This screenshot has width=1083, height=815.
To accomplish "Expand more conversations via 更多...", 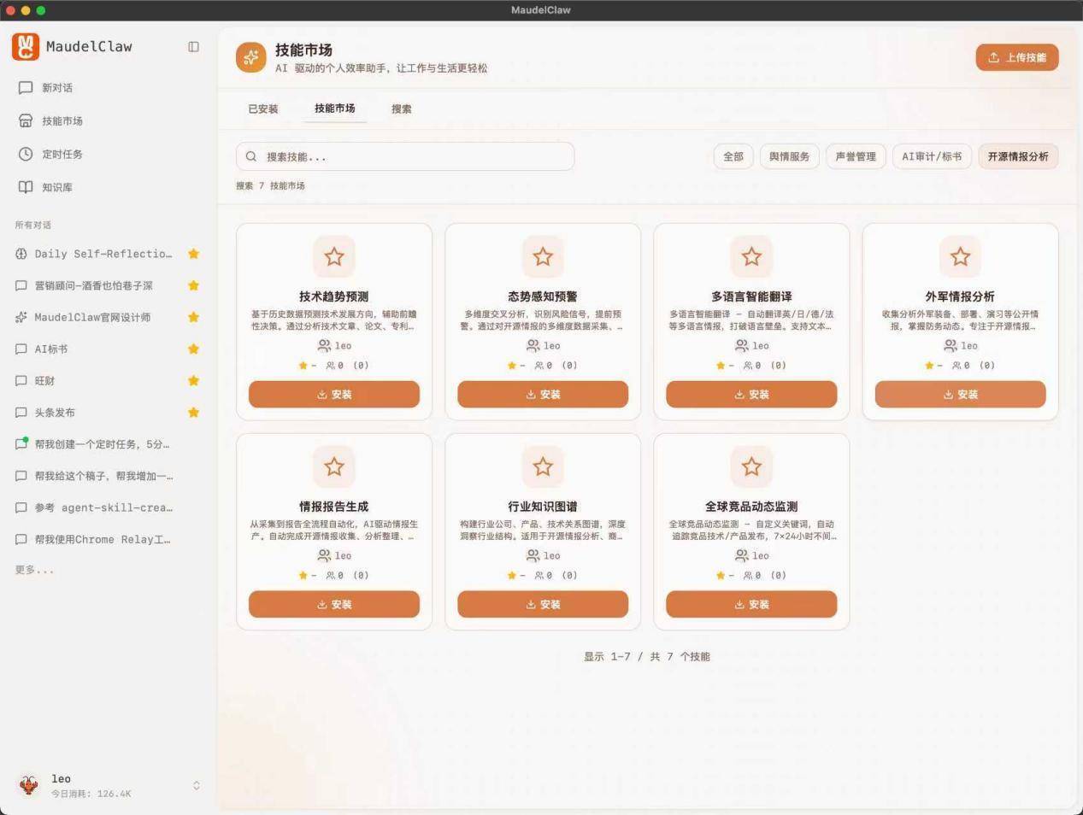I will (34, 570).
